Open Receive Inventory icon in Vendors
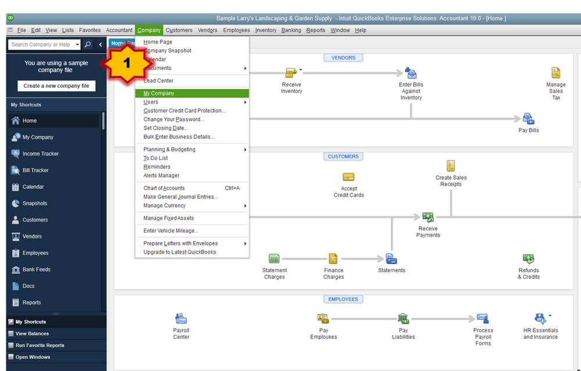This screenshot has width=581, height=371. (x=291, y=73)
